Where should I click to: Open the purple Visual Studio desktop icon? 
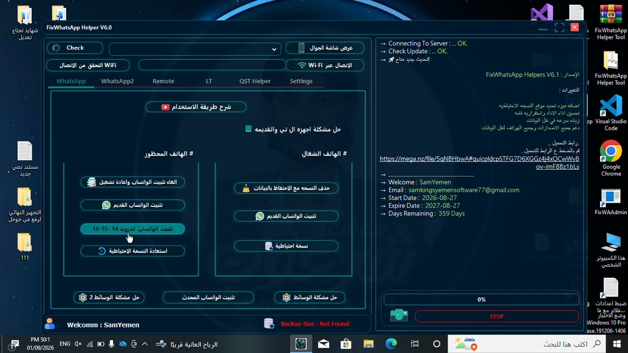pos(542,13)
